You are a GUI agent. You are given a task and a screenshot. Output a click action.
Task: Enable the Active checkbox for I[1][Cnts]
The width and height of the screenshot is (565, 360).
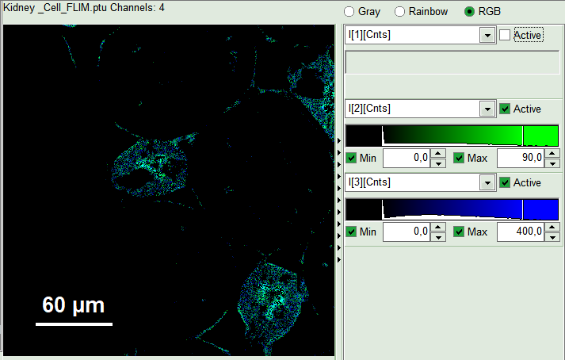[x=505, y=35]
